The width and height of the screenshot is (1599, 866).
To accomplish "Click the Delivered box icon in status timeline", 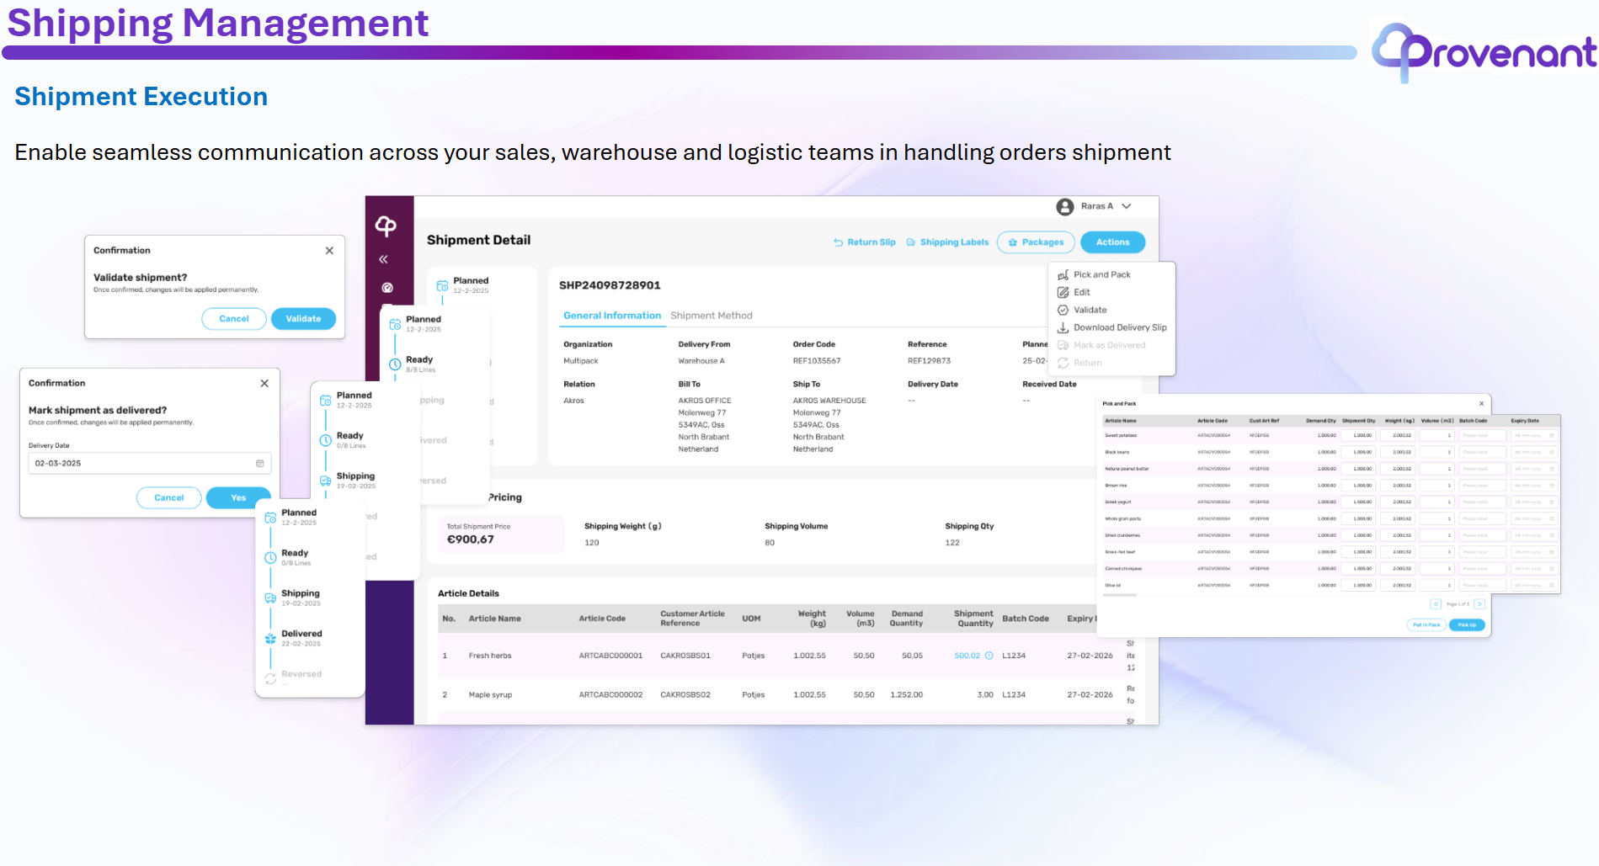I will (270, 639).
